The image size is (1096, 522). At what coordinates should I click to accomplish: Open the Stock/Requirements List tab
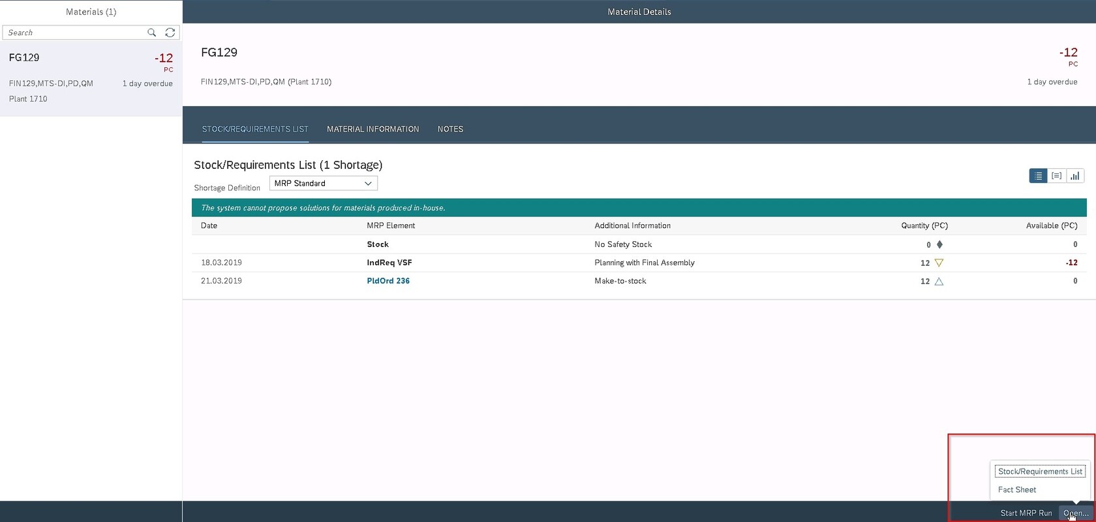tap(255, 129)
